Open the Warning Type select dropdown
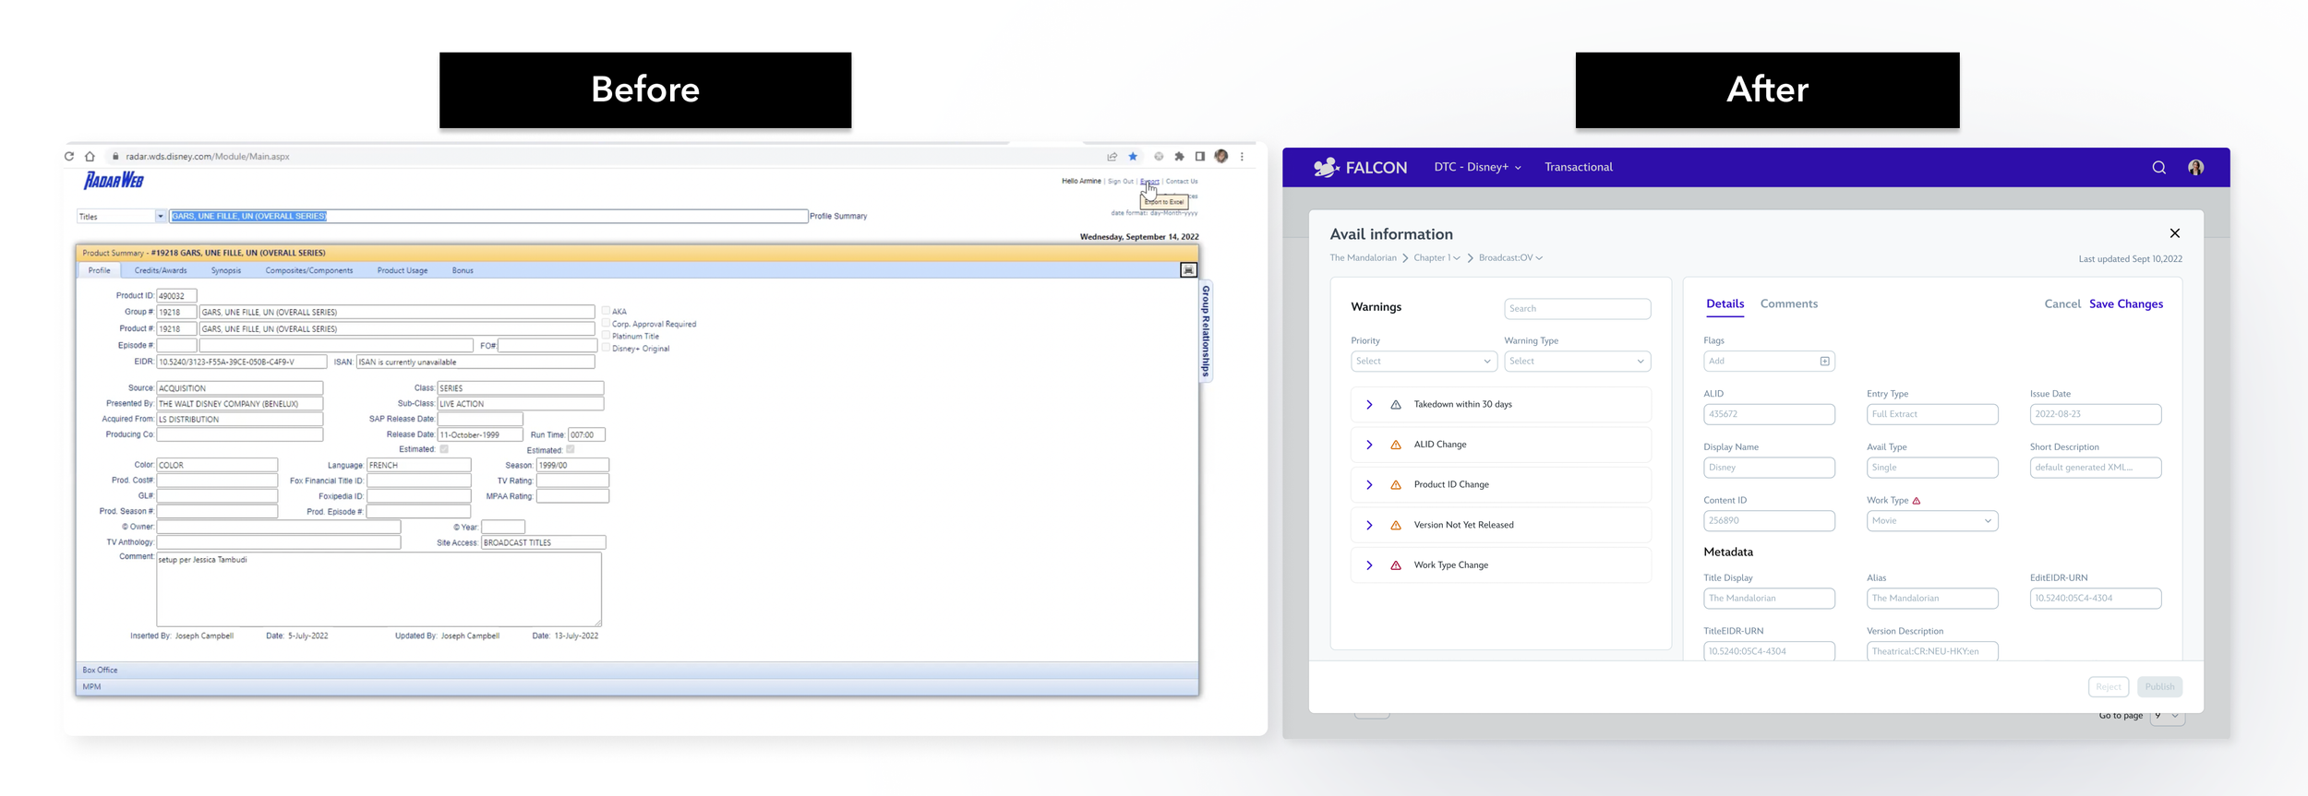The width and height of the screenshot is (2308, 796). point(1577,362)
